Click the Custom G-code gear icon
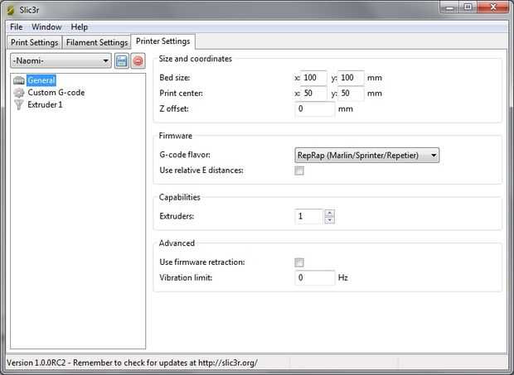 click(19, 93)
